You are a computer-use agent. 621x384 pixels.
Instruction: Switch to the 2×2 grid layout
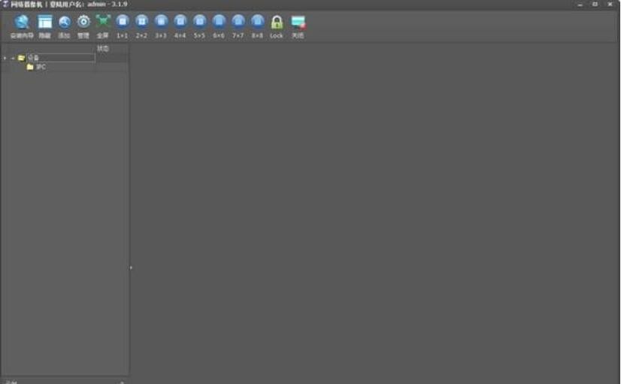[141, 23]
